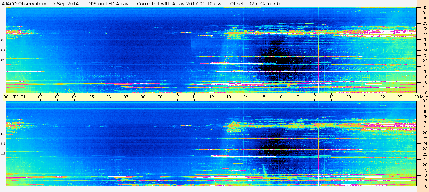The height and width of the screenshot is (192, 429).
Task: Select the 15 UTC hour marker
Action: [x=263, y=97]
